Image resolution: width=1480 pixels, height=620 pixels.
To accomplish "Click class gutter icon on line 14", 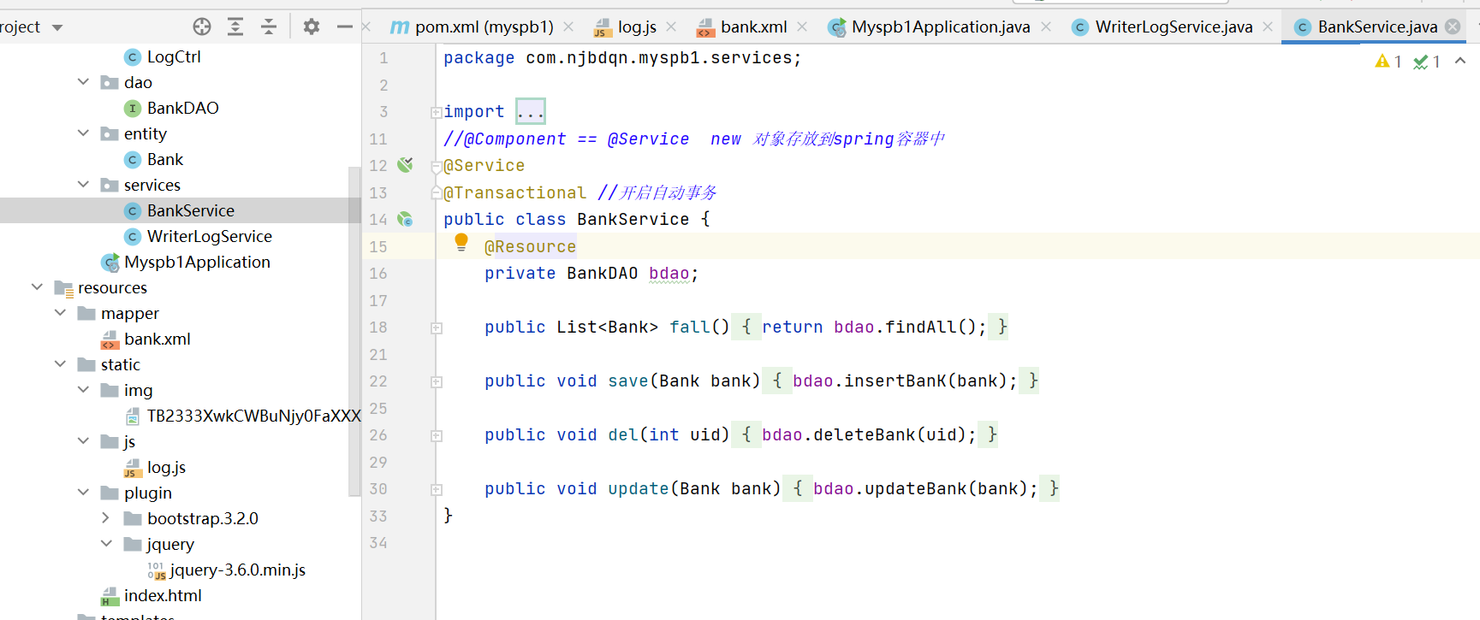I will [x=406, y=219].
